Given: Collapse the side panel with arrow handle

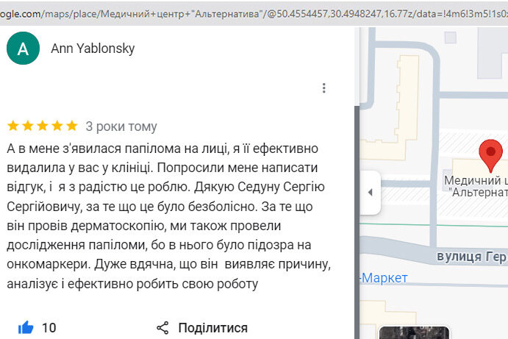Looking at the screenshot, I should pyautogui.click(x=370, y=192).
